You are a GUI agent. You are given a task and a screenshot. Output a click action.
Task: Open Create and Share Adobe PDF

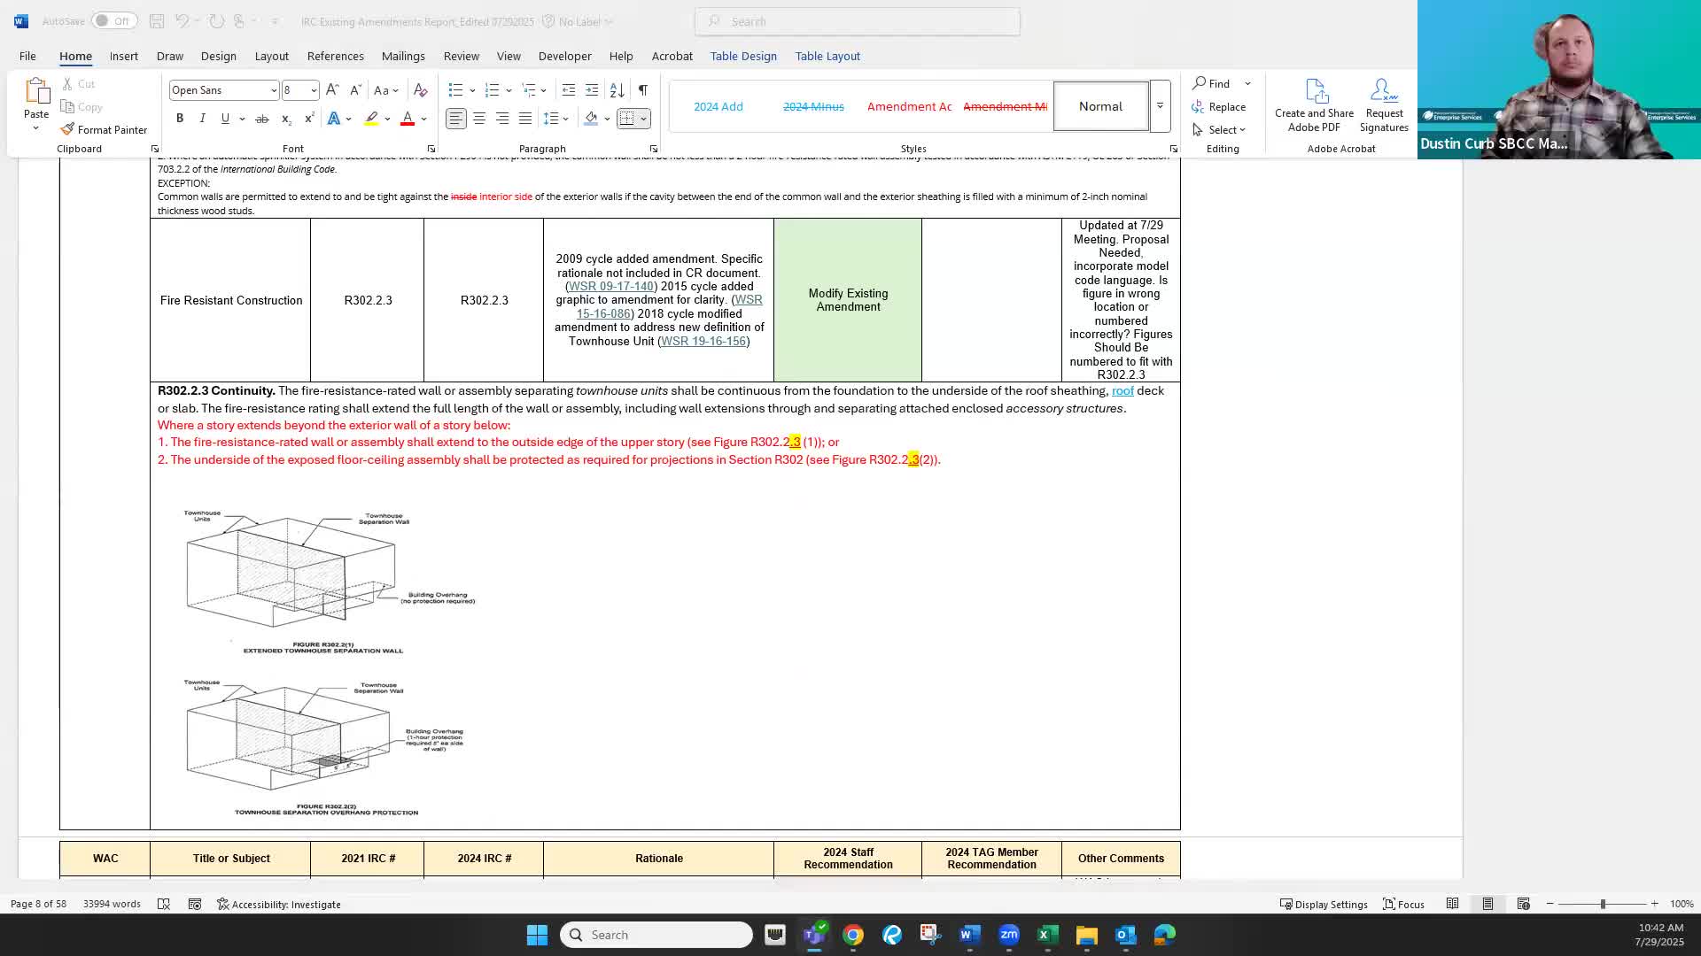[1314, 105]
